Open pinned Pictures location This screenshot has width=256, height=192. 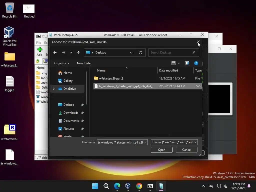pyautogui.click(x=68, y=129)
